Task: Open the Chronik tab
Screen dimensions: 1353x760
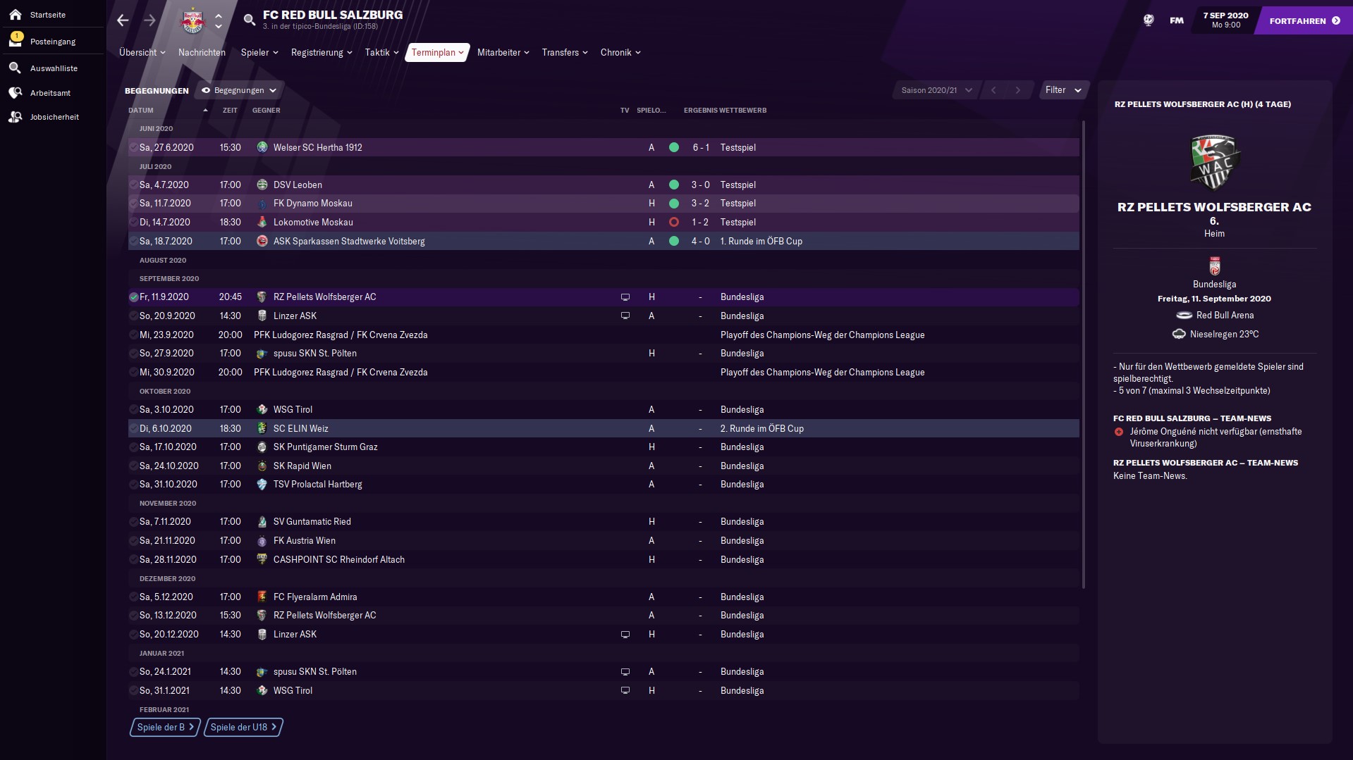Action: [620, 52]
